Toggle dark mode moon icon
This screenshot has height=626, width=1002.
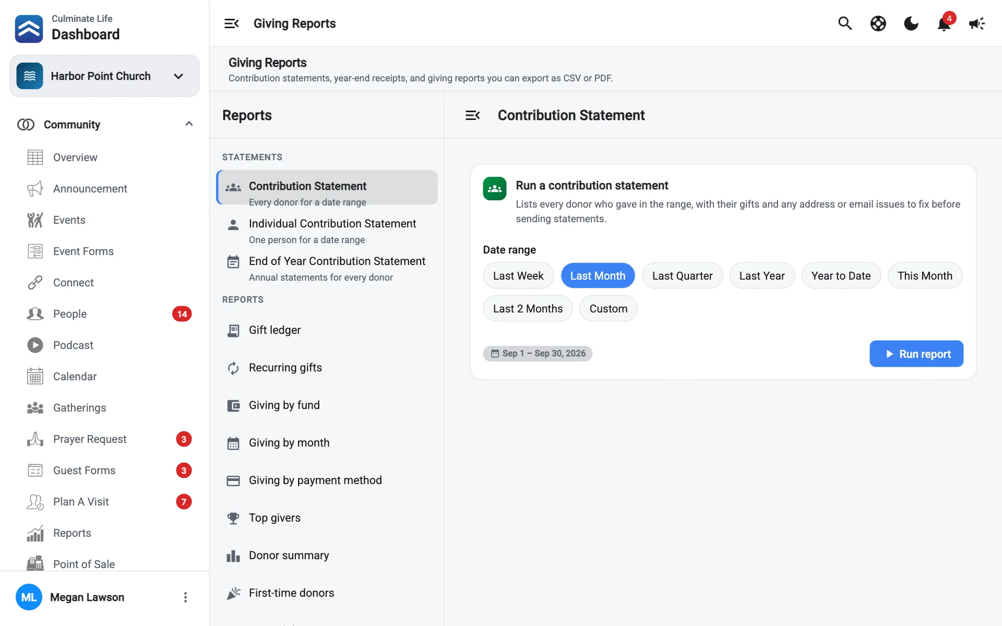click(911, 23)
